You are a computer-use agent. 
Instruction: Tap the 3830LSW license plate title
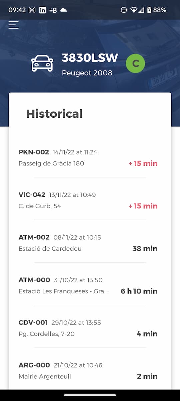90,58
